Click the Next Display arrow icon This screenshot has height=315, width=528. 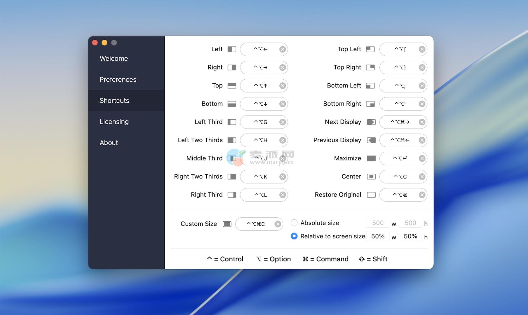coord(371,122)
